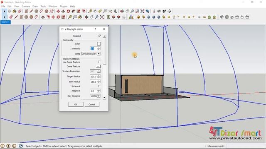
Task: Click the Intensity spinner arrows
Action: tap(99, 49)
